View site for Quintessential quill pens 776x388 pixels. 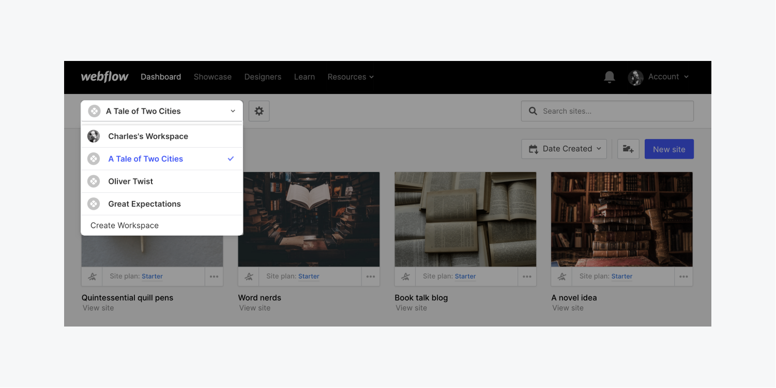(x=98, y=308)
